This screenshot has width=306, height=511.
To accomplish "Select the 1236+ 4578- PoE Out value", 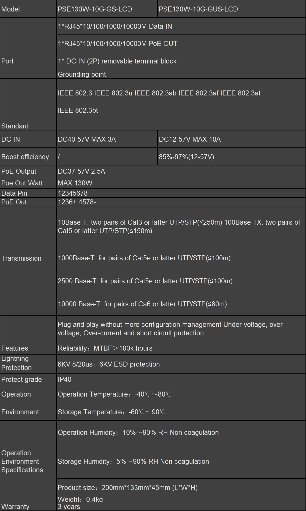I will click(x=77, y=202).
